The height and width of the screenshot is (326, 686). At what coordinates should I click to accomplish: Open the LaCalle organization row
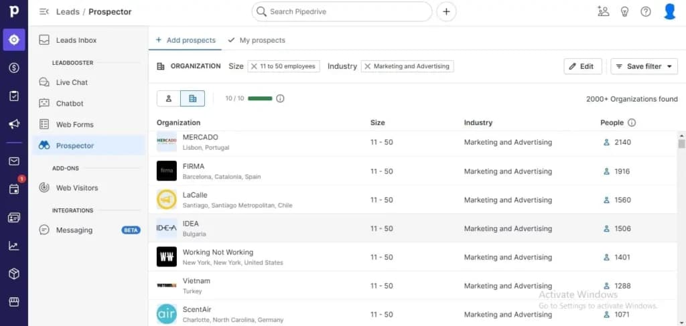[x=413, y=199]
